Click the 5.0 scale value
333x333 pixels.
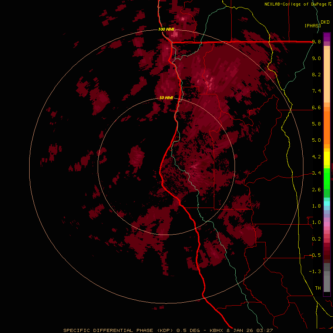pos(316,140)
